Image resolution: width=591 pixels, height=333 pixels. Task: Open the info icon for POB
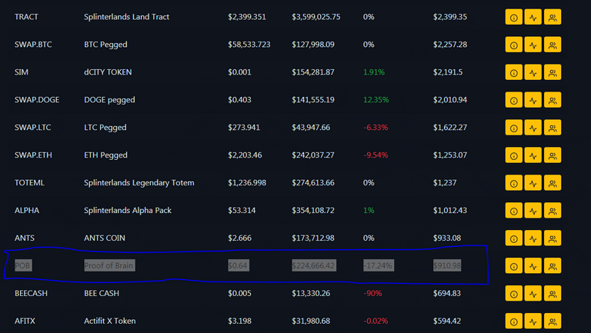[x=514, y=266]
